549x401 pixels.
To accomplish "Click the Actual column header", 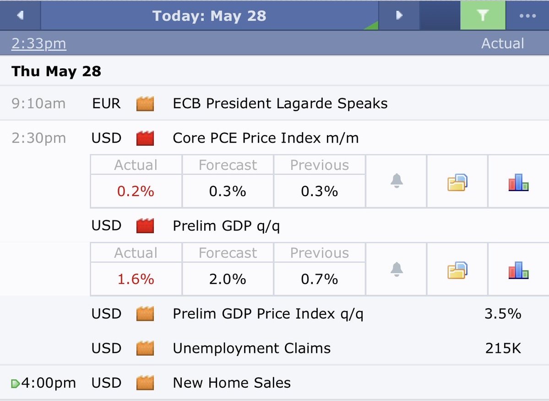I will pyautogui.click(x=502, y=44).
